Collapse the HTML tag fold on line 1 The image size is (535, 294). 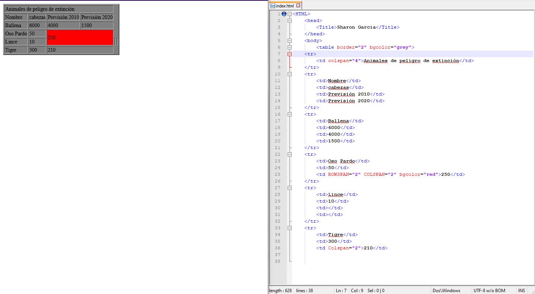tap(289, 14)
